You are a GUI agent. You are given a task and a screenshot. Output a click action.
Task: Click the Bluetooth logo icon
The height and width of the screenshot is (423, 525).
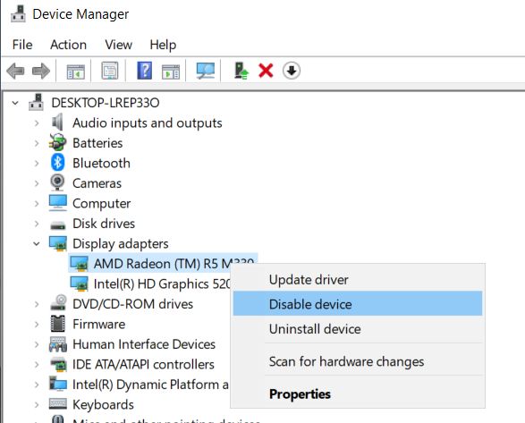57,163
